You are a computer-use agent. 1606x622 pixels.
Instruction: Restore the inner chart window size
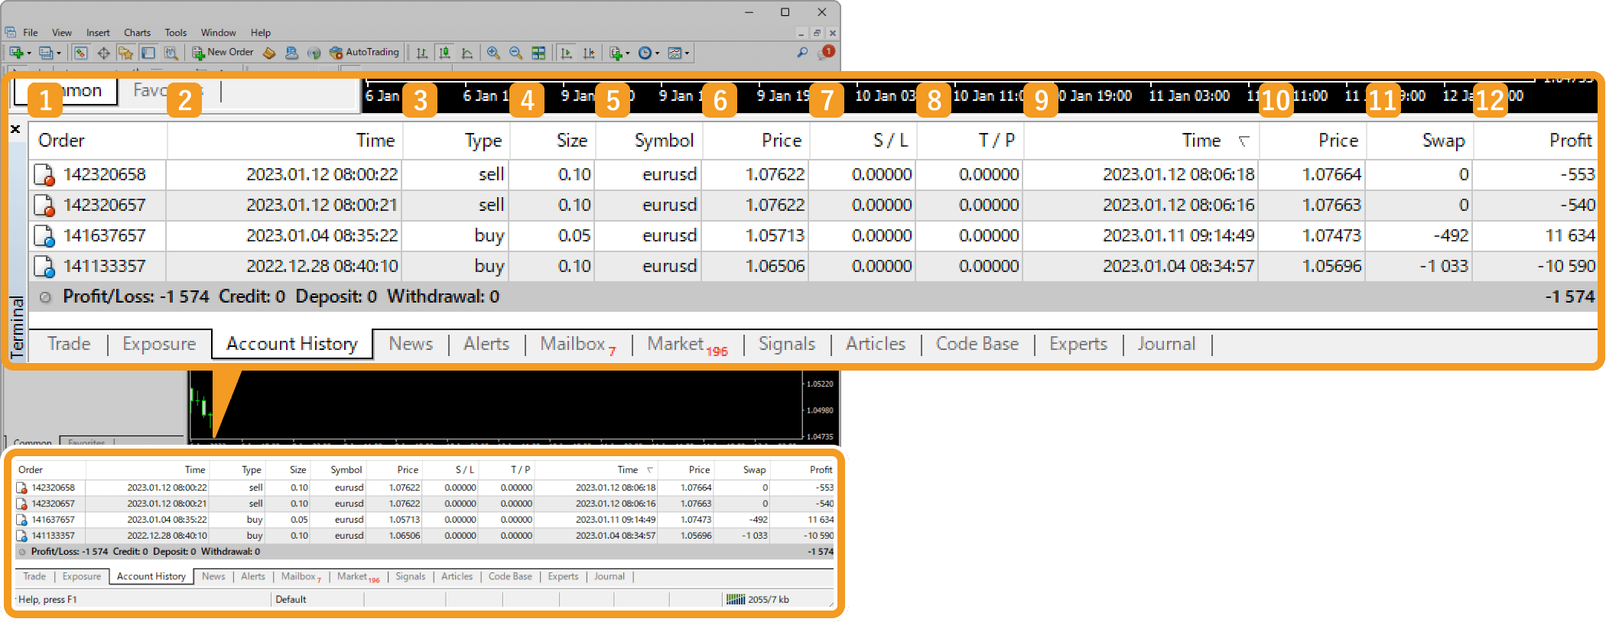point(817,33)
